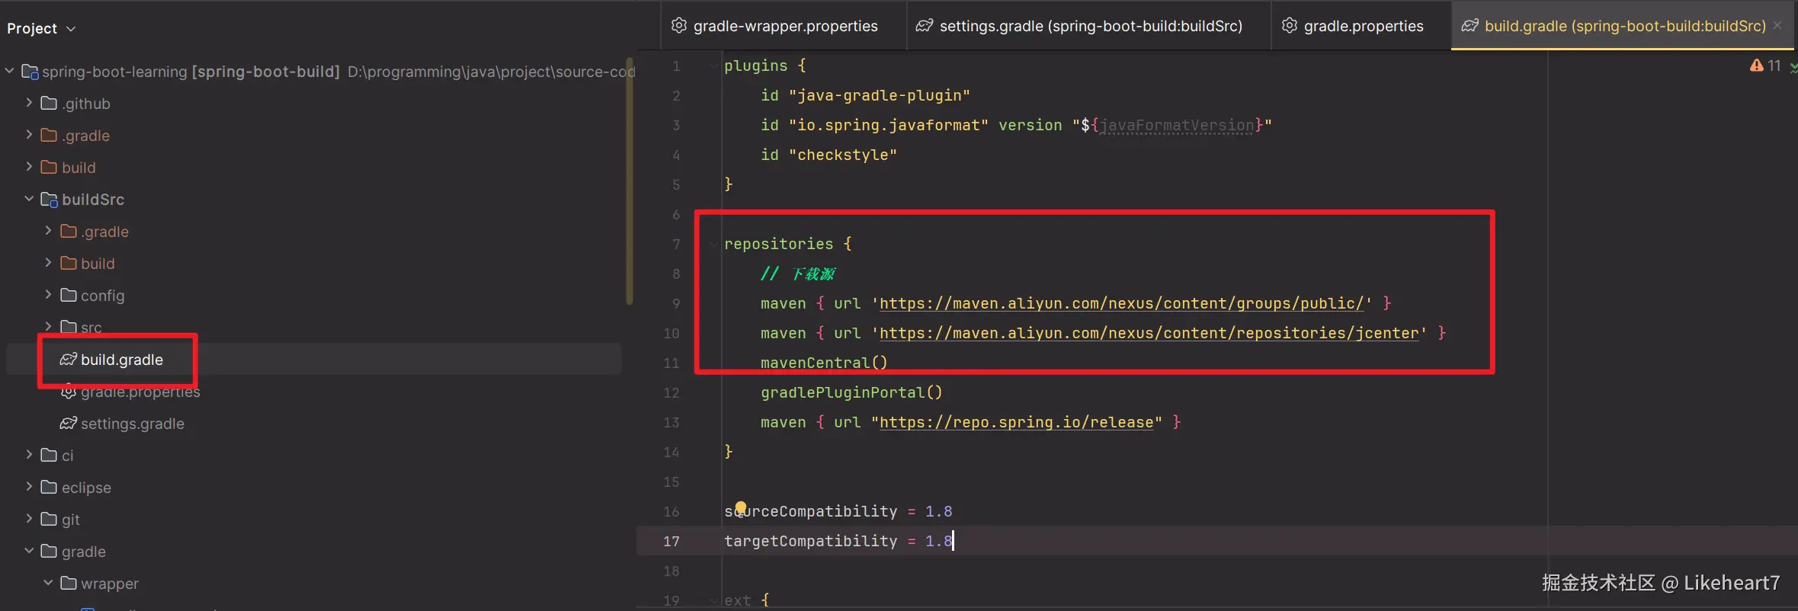This screenshot has width=1798, height=611.
Task: Fold the plugins block on line 1
Action: [x=713, y=66]
